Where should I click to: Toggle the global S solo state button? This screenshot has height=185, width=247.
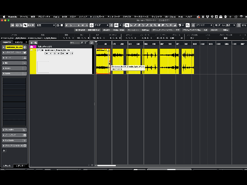click(70, 25)
